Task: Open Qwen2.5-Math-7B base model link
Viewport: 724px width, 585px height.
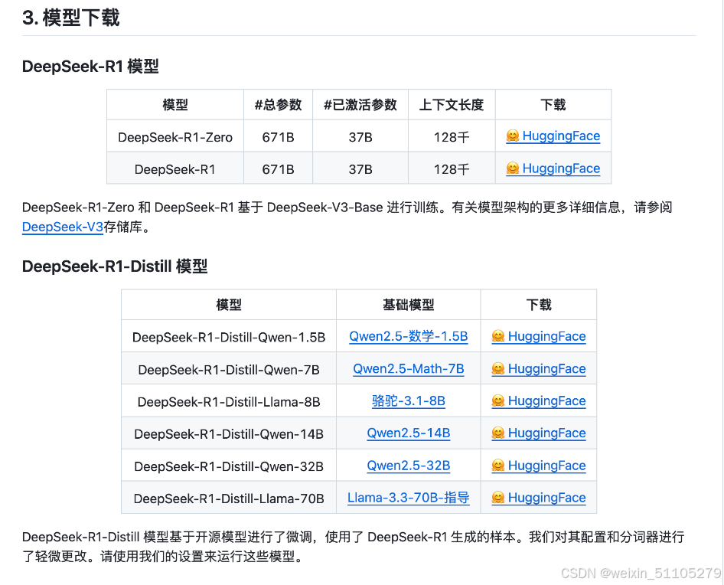Action: 408,369
